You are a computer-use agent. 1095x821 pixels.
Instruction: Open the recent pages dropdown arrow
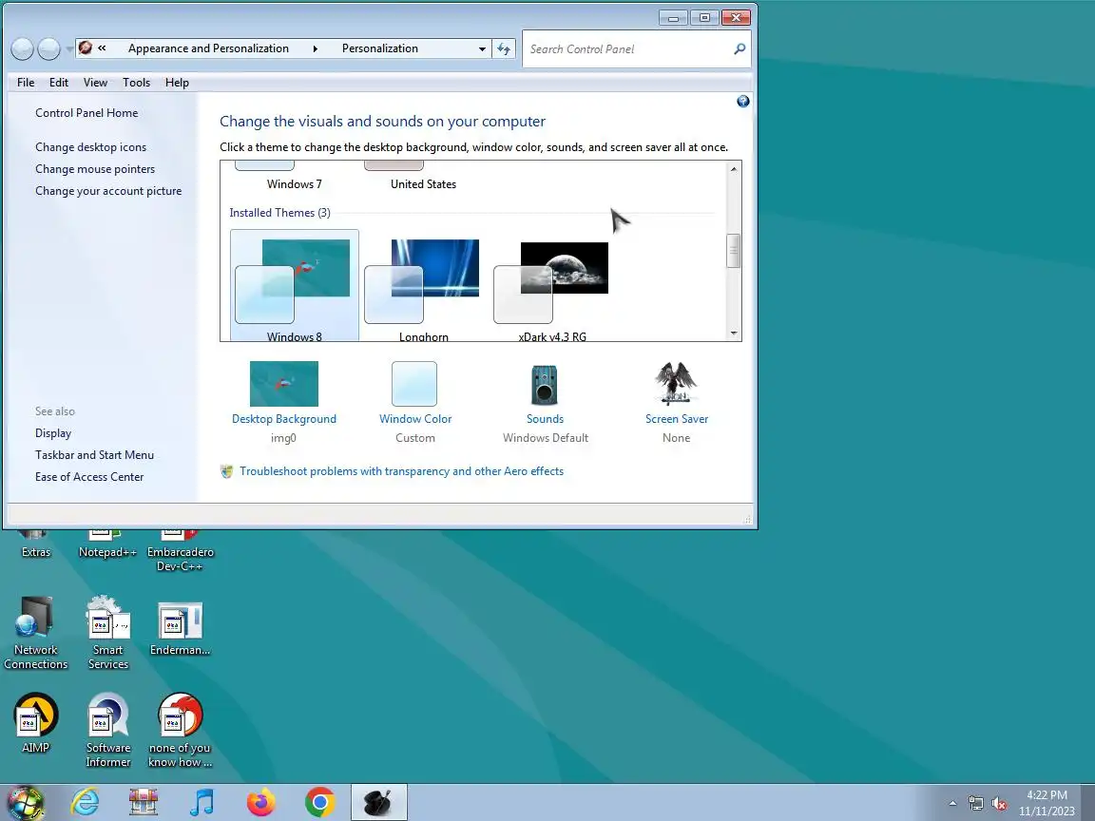click(69, 48)
